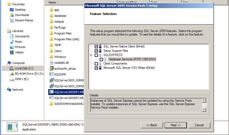229x135 pixels.
Task: Click the Microsoft SQL Server VSS Writer icon
Action: coord(100,68)
